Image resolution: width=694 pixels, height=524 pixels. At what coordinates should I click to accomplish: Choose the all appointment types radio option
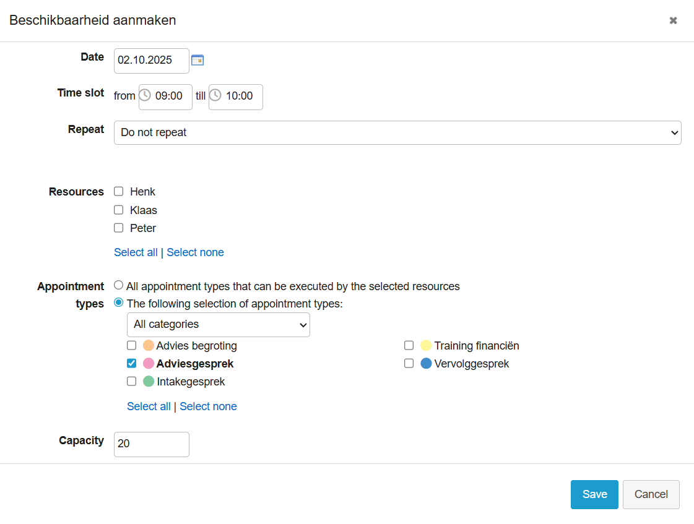[x=119, y=286]
